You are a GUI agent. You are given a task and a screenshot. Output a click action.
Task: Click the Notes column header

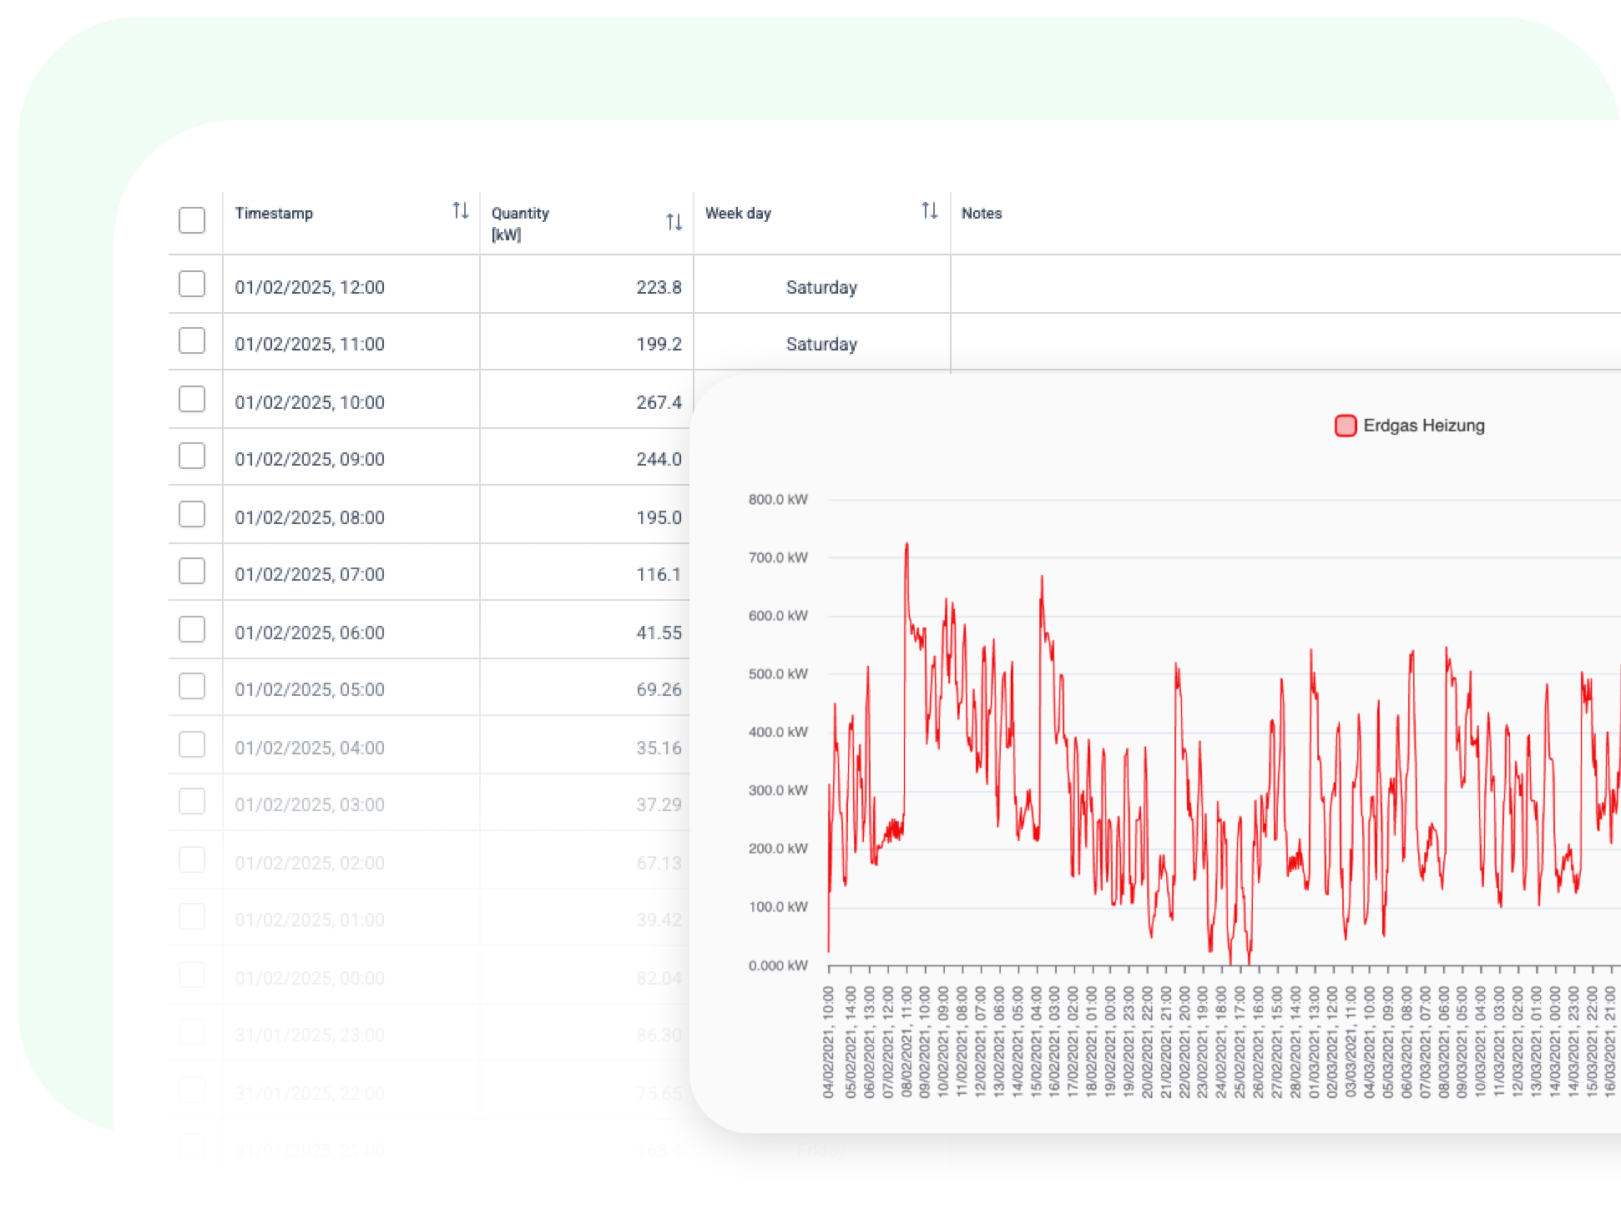pyautogui.click(x=981, y=214)
